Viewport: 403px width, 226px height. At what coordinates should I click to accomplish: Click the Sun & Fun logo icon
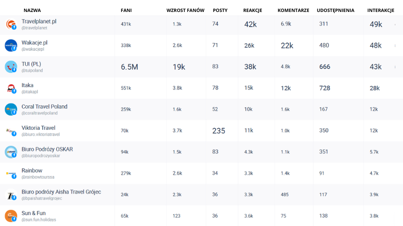(x=11, y=215)
